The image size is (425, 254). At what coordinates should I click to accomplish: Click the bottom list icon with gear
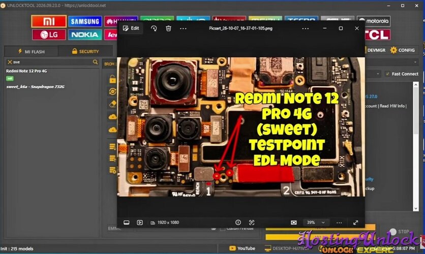[x=112, y=170]
